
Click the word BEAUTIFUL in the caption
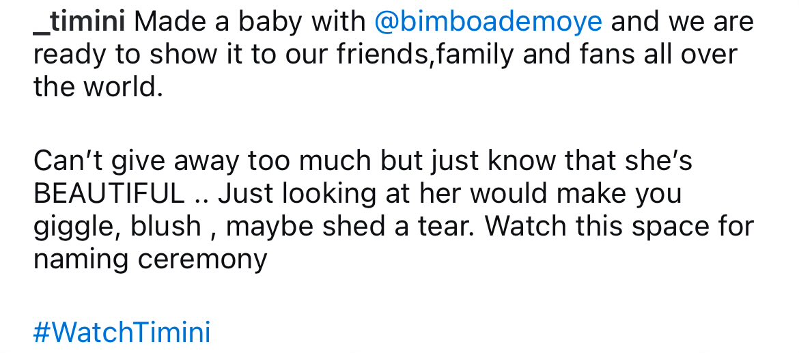pyautogui.click(x=109, y=194)
